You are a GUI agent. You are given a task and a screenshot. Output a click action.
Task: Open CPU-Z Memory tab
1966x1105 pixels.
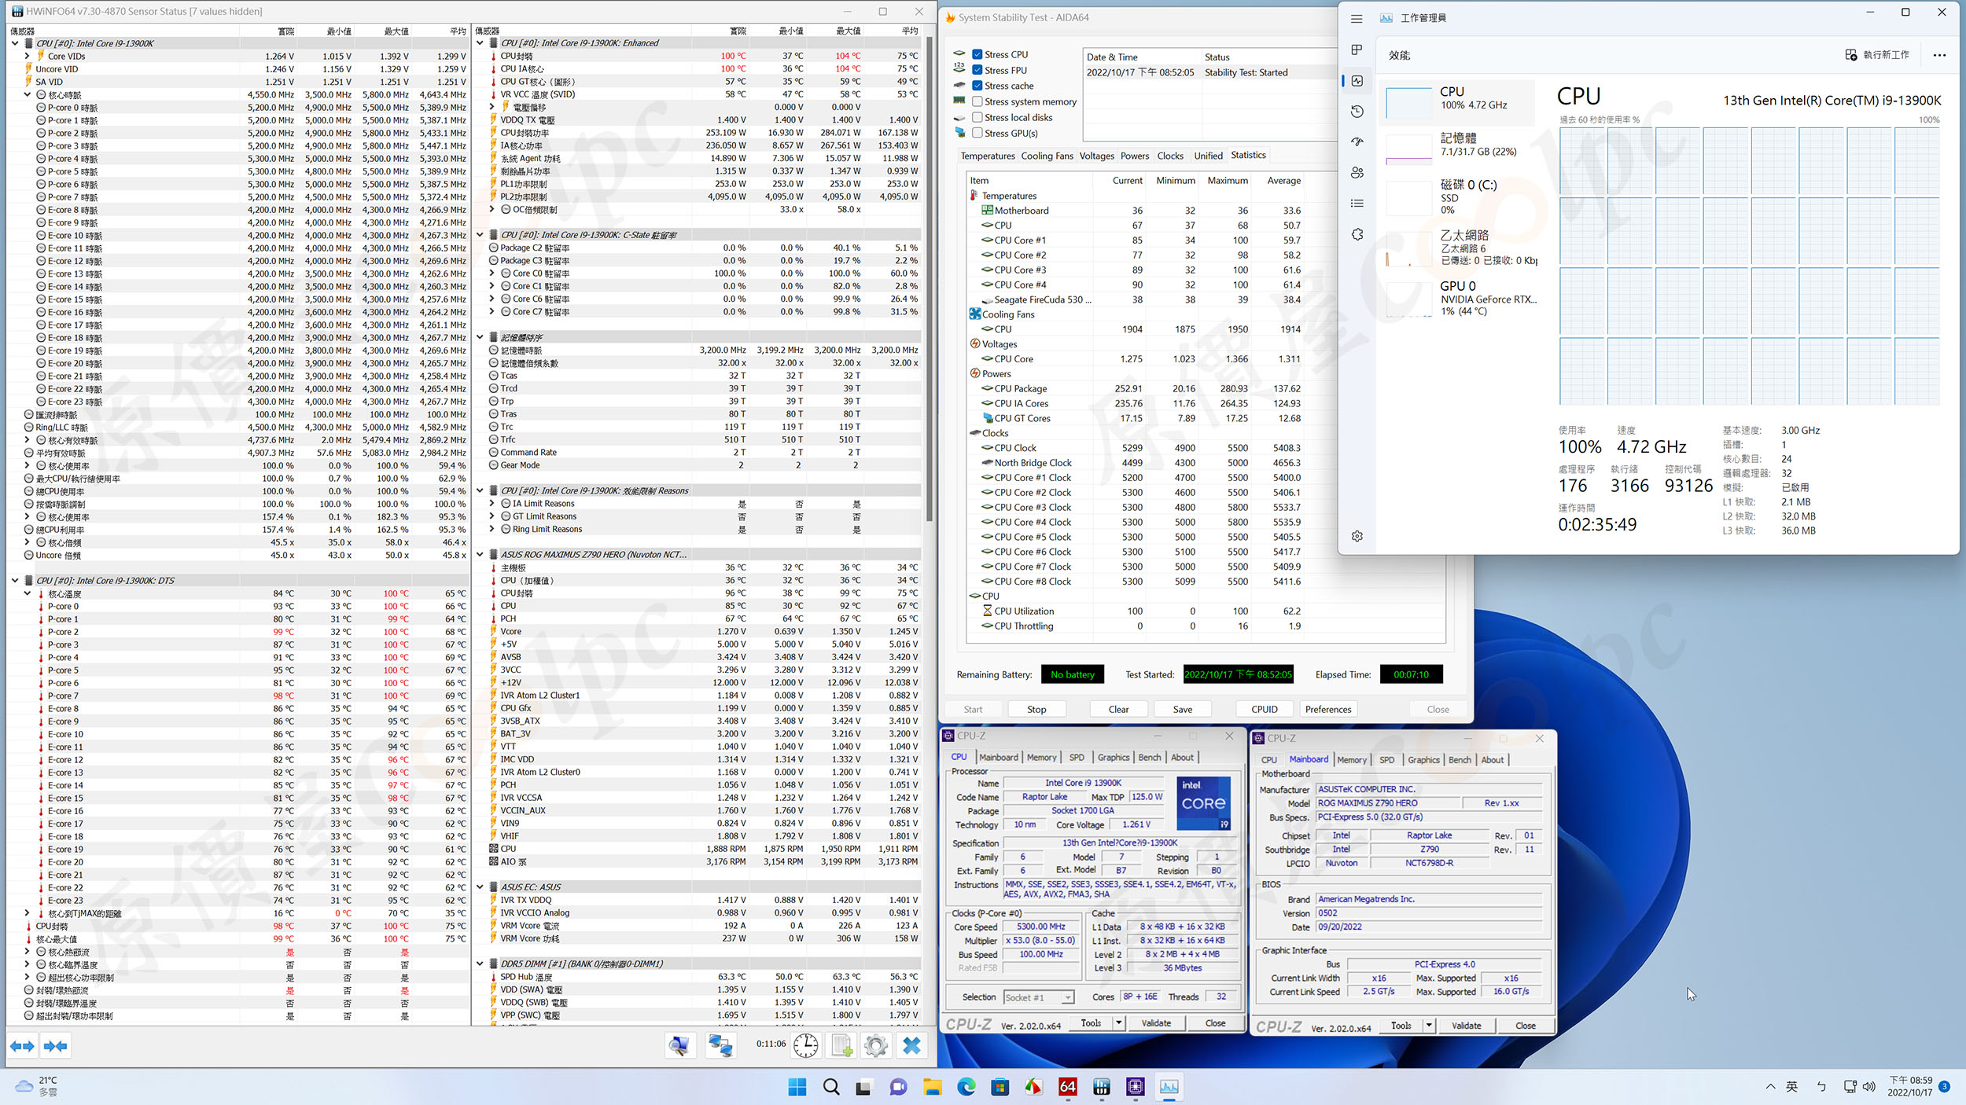1041,758
